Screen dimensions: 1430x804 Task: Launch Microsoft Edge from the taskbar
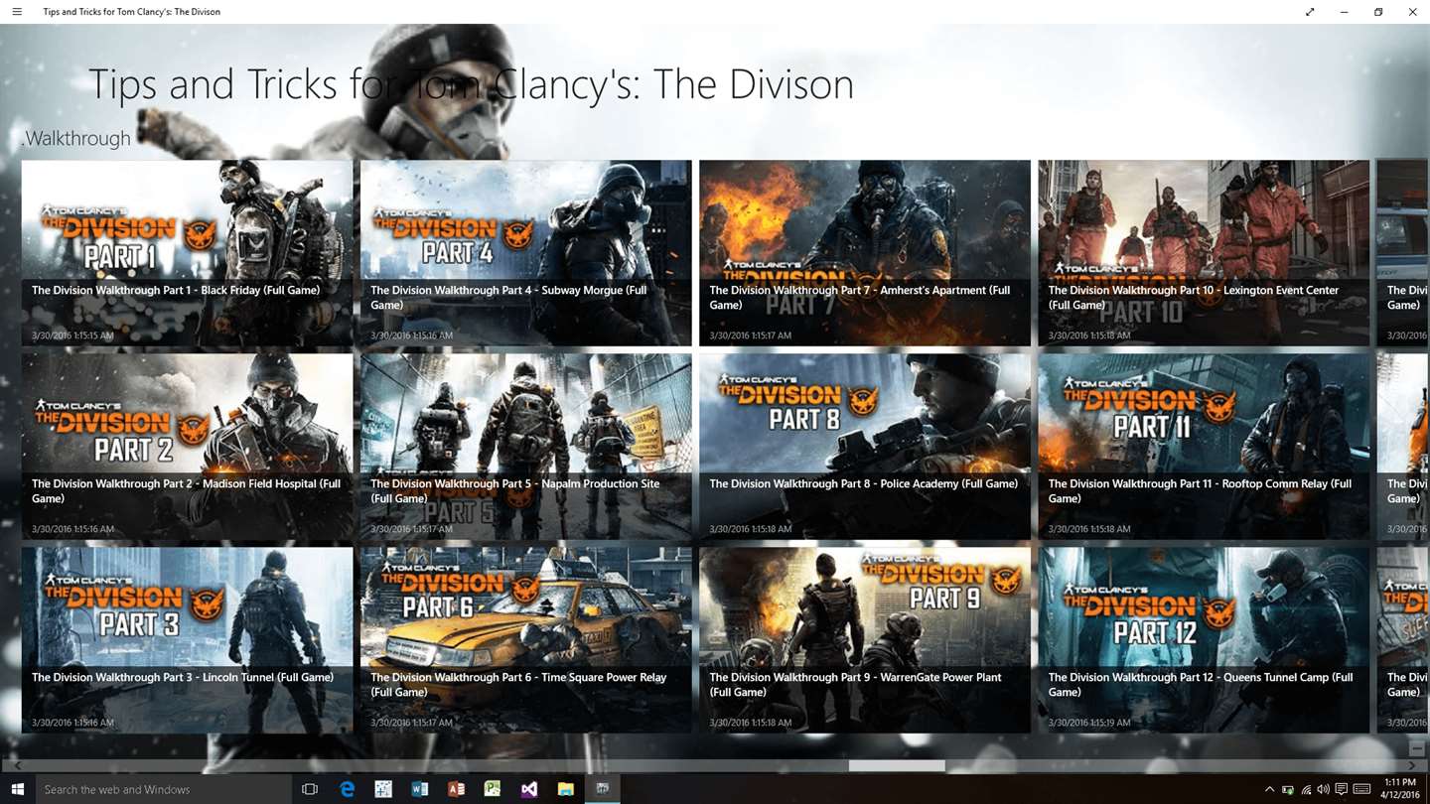(x=347, y=789)
